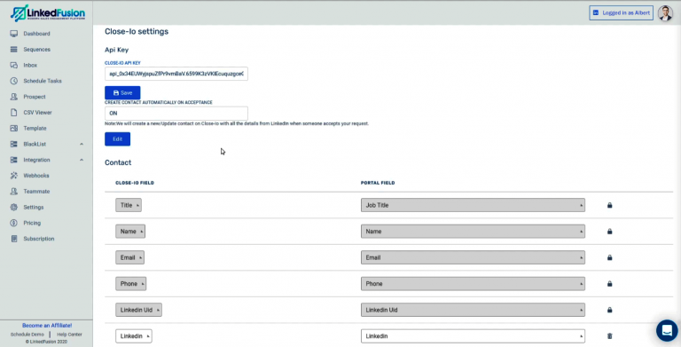This screenshot has width=681, height=347.
Task: Click the CSV Viewer file icon
Action: point(14,112)
